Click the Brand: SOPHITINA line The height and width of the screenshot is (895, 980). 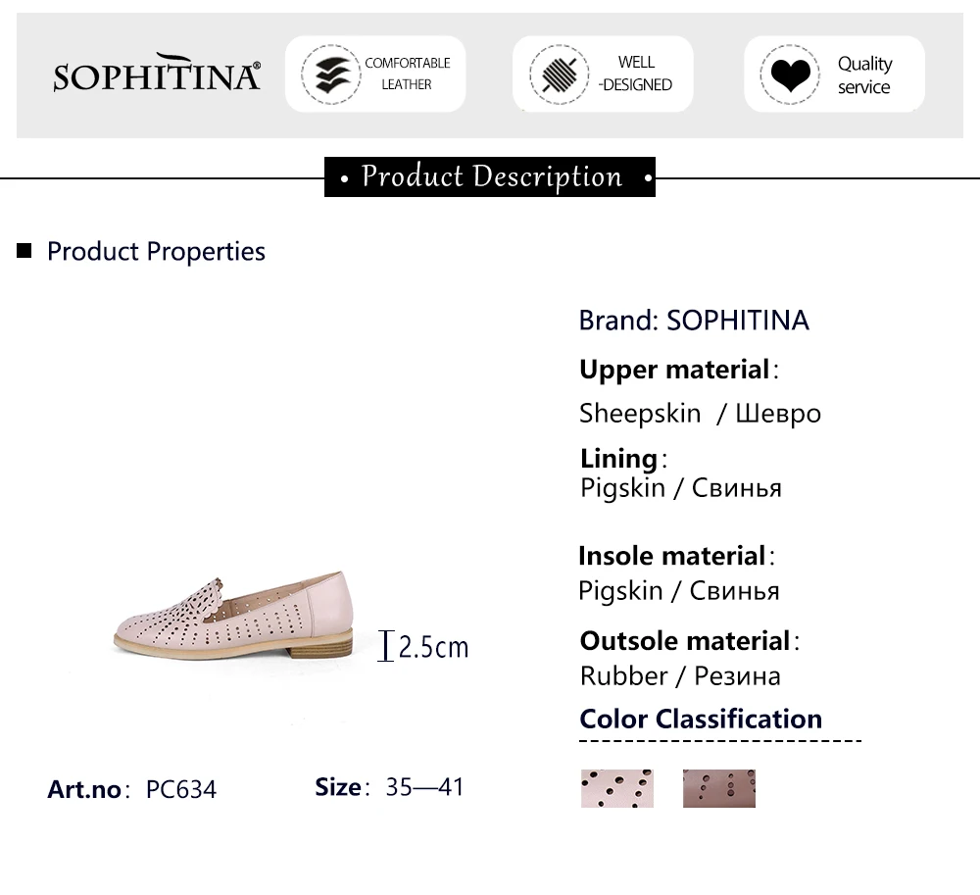(694, 320)
